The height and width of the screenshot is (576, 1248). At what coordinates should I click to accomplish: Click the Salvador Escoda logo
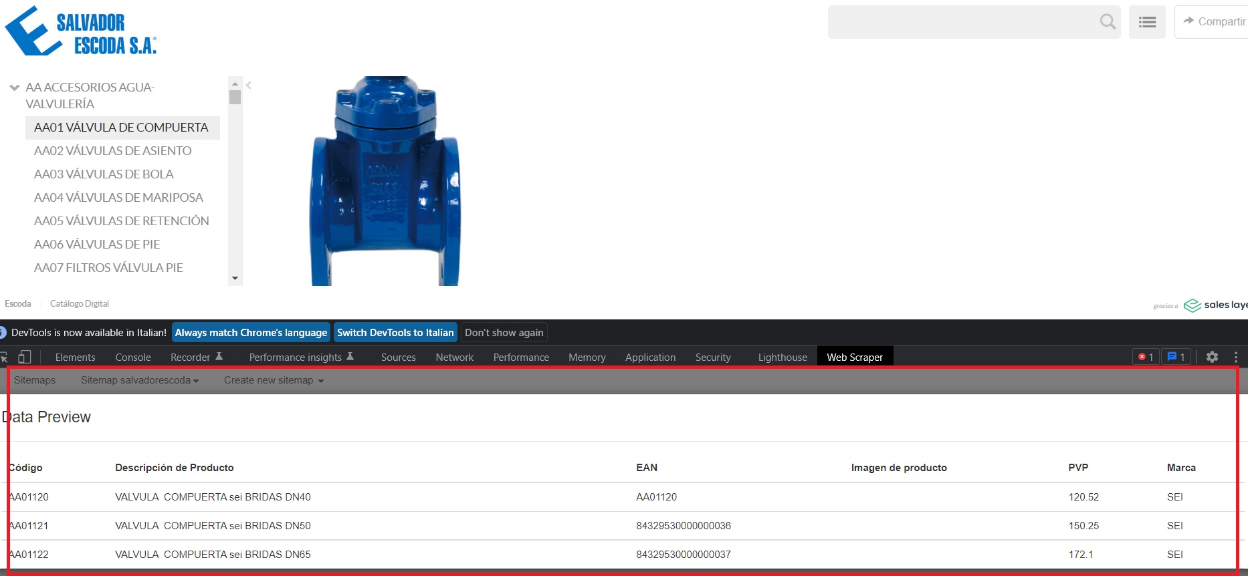tap(81, 31)
